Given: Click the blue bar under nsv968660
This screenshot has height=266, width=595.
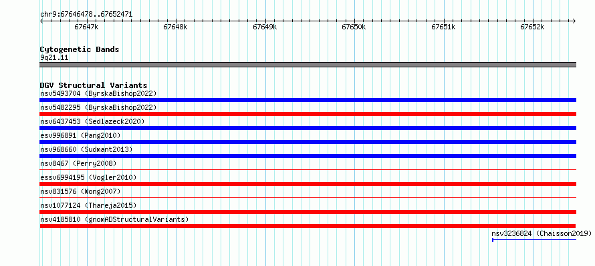Looking at the screenshot, I should tap(308, 156).
